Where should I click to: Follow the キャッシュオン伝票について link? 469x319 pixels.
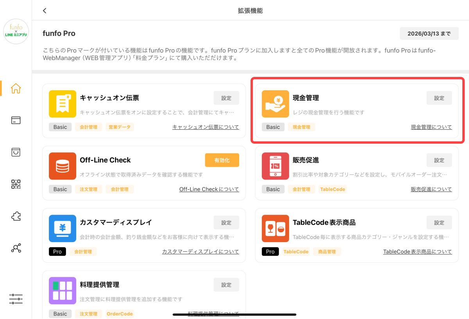(x=206, y=127)
